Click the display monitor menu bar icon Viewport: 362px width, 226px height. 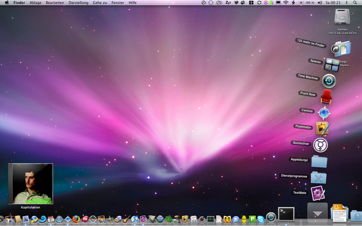(278, 2)
